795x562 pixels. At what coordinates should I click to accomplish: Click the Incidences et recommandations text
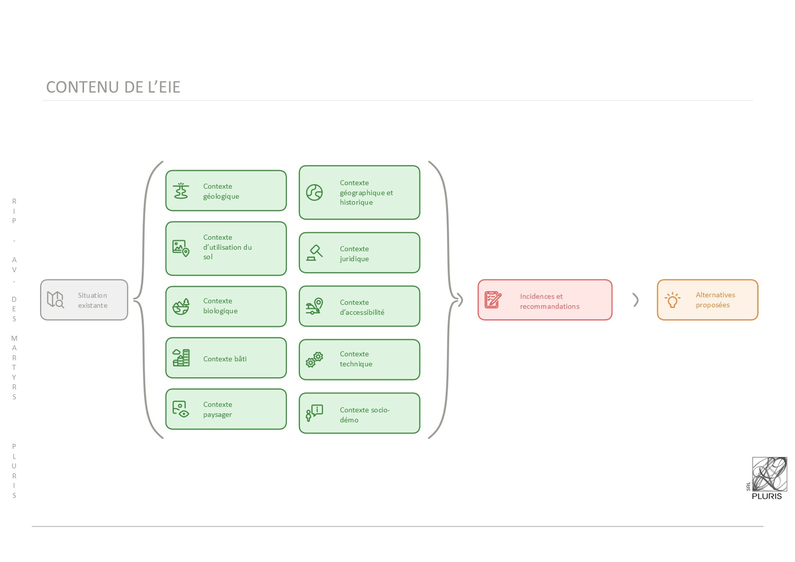[549, 301]
